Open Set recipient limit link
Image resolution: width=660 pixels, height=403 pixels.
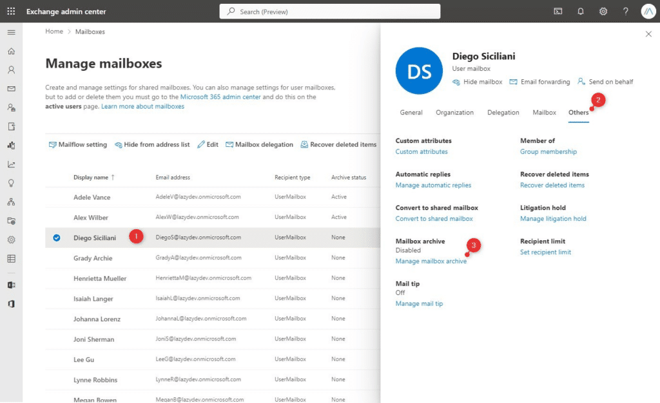click(x=545, y=252)
